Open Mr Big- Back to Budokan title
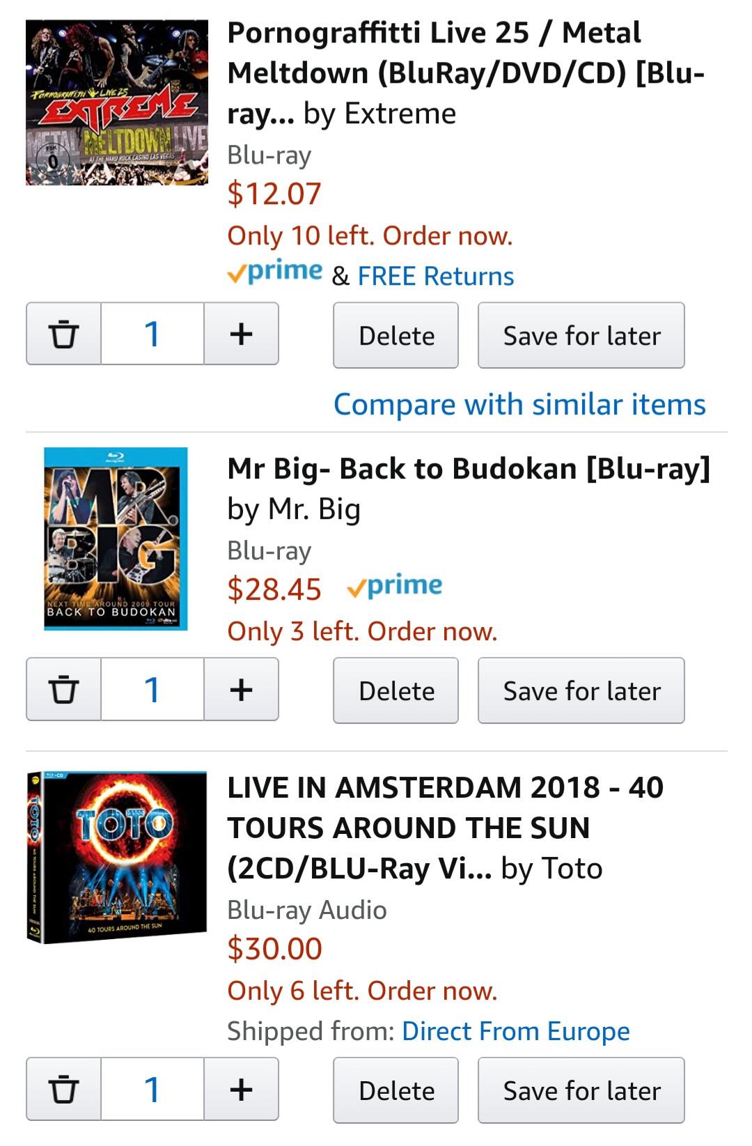 click(468, 469)
